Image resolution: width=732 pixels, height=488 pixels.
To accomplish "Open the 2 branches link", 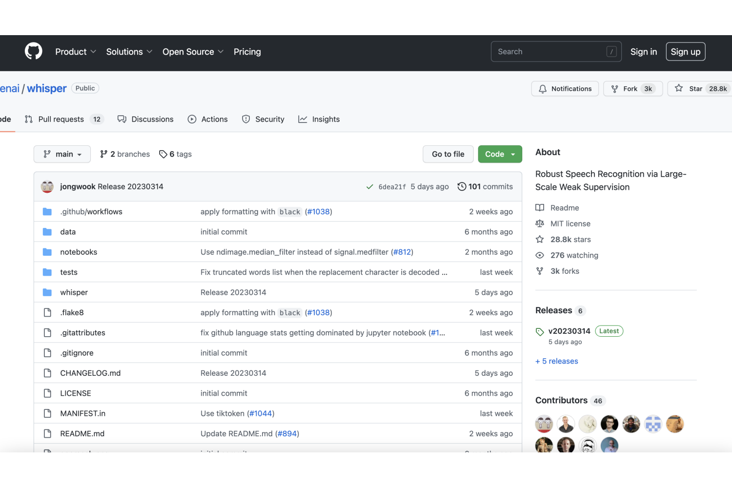I will (125, 154).
